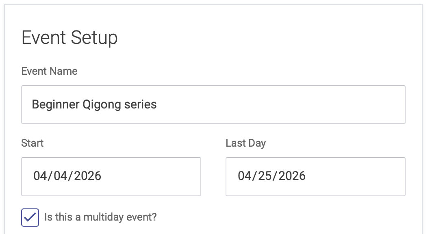Click the month portion of the Start date

point(41,176)
